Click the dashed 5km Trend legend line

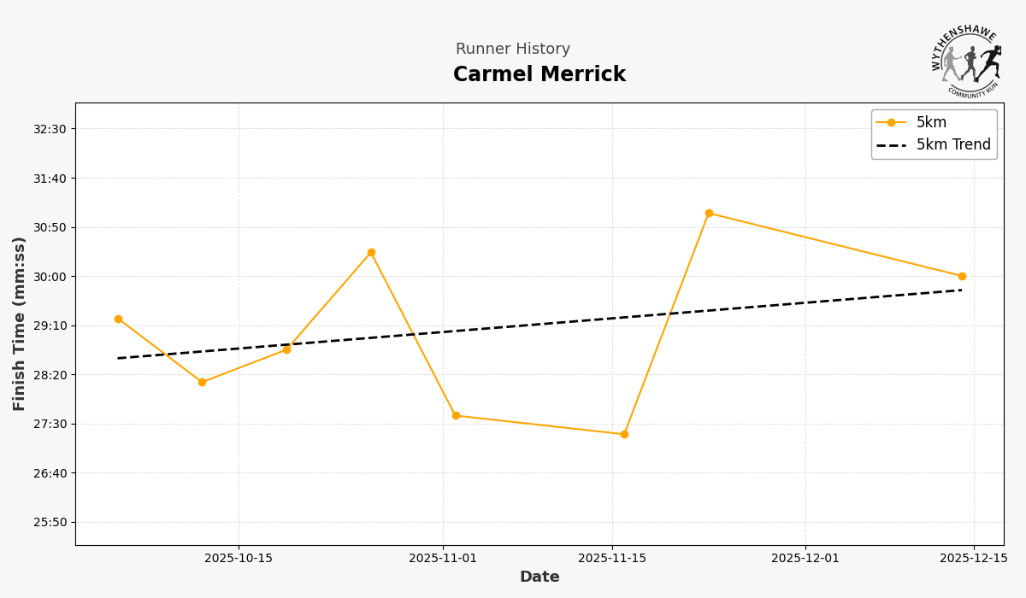click(891, 145)
